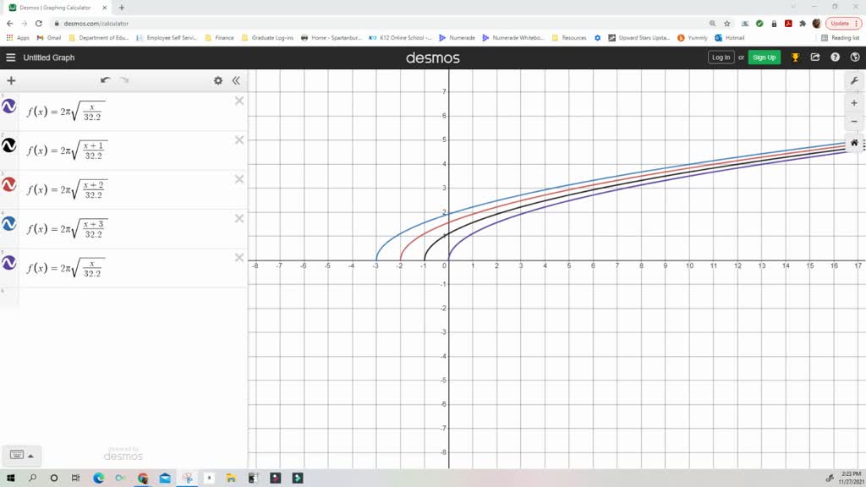Viewport: 866px width, 487px height.
Task: Open the graph settings gear icon
Action: (x=217, y=79)
